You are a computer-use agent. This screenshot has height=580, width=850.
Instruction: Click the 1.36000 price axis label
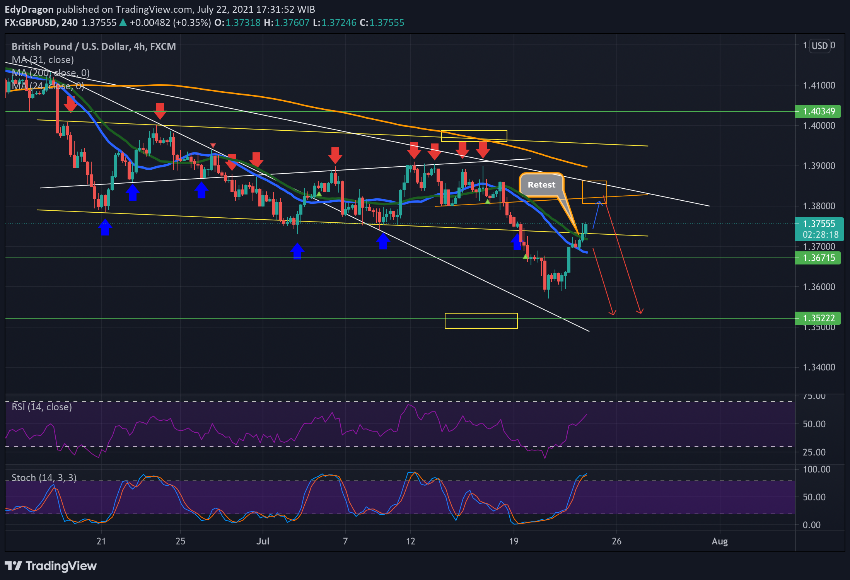coord(819,287)
